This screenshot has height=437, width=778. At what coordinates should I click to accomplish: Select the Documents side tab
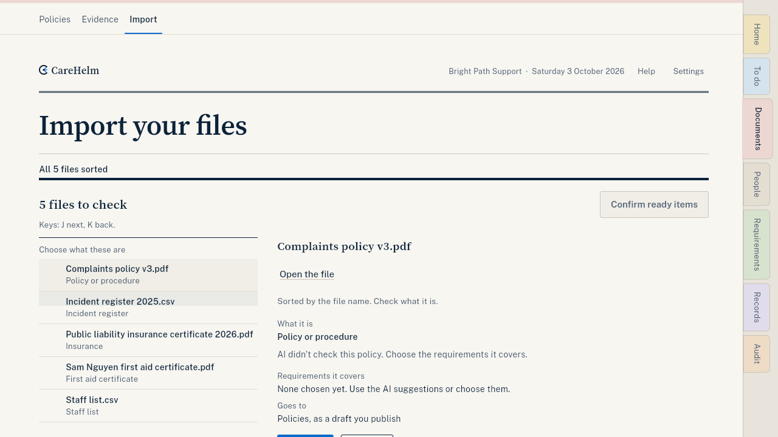pos(757,129)
